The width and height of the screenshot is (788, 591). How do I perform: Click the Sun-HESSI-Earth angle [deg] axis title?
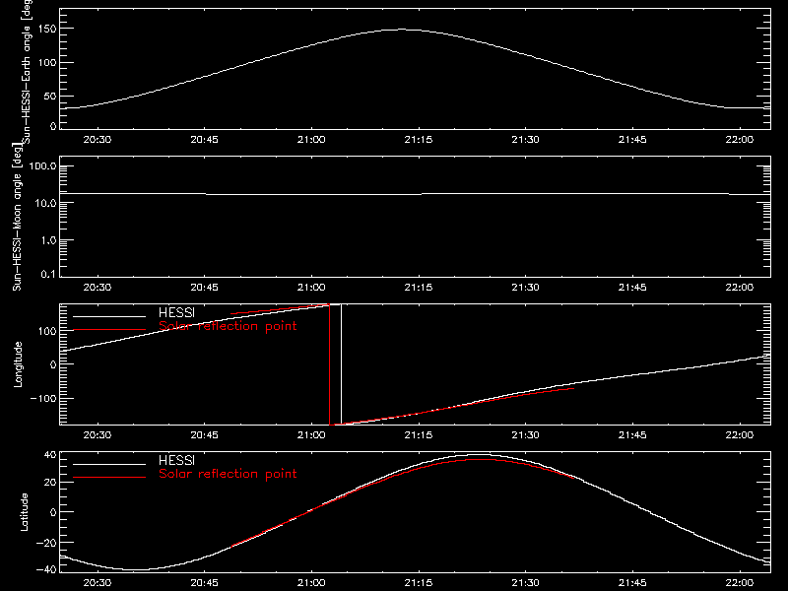[27, 70]
